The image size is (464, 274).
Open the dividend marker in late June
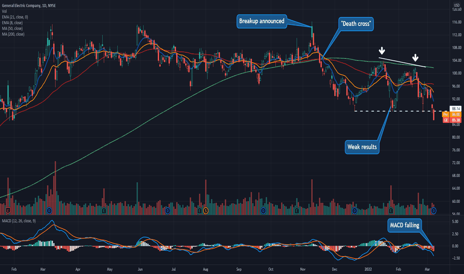pos(168,211)
